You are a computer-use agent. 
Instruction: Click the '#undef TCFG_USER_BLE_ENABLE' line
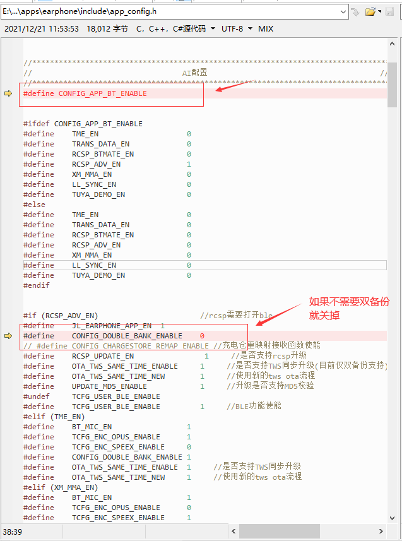tap(92, 396)
